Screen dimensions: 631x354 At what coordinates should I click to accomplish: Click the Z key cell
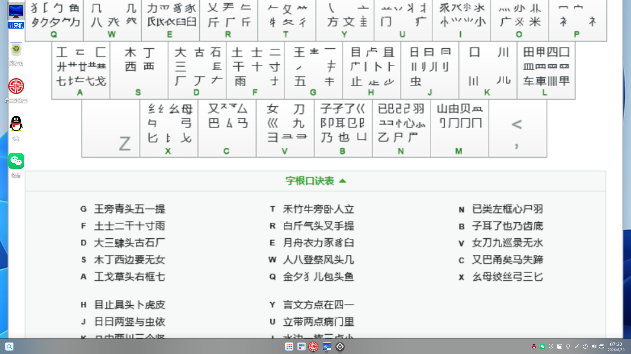[111, 128]
